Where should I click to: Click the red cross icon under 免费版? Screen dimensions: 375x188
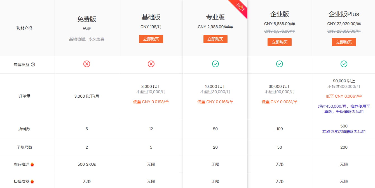pos(87,64)
